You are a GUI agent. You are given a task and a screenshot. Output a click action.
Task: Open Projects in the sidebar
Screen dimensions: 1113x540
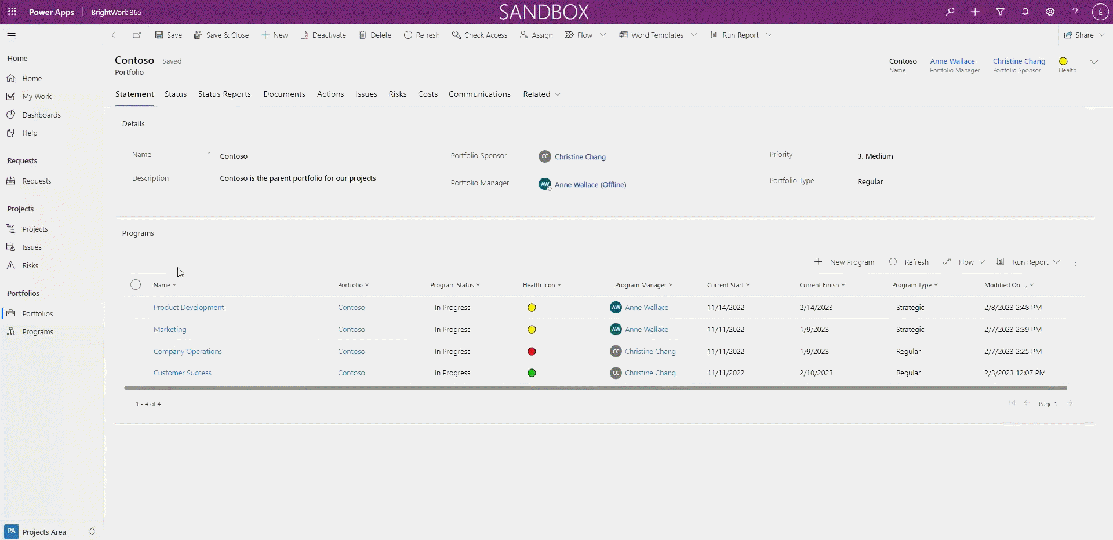coord(35,229)
